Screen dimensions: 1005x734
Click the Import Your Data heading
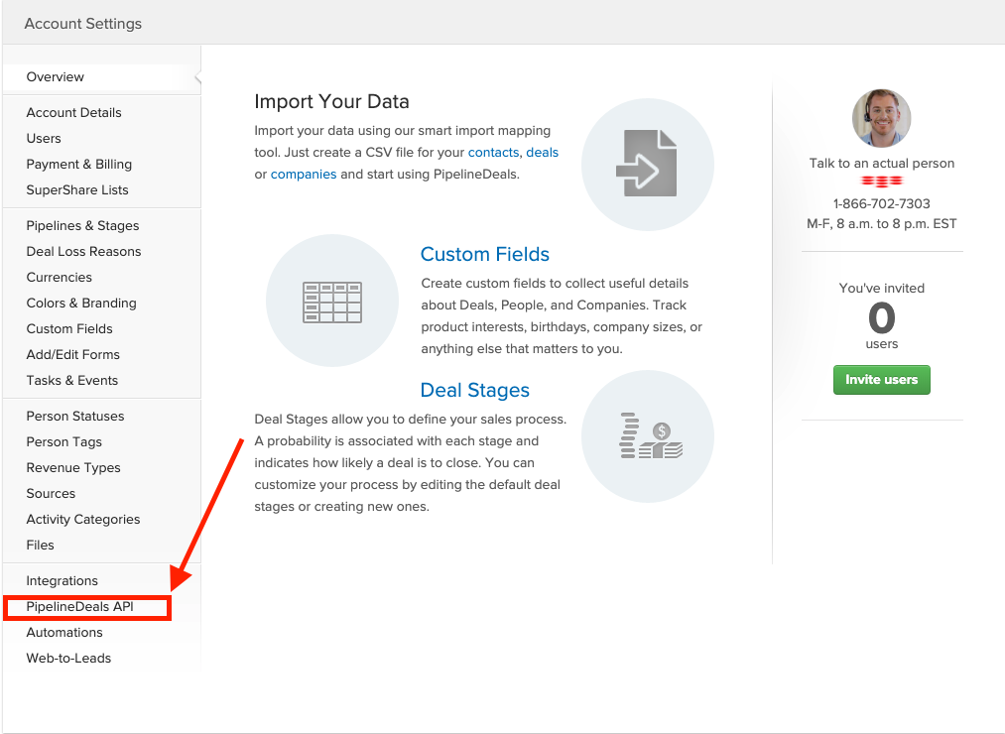[x=331, y=101]
